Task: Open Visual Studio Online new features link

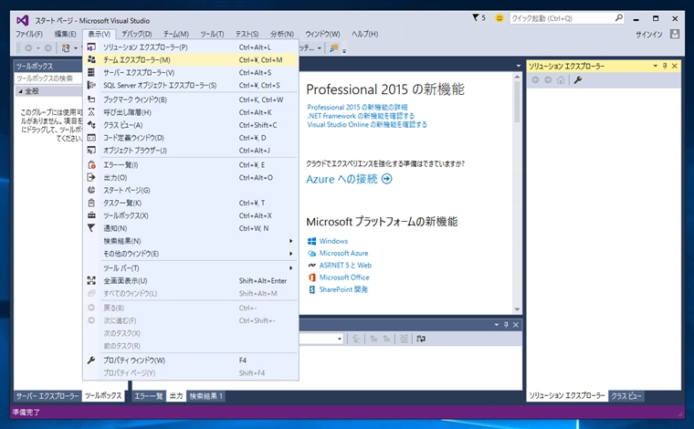Action: 367,125
